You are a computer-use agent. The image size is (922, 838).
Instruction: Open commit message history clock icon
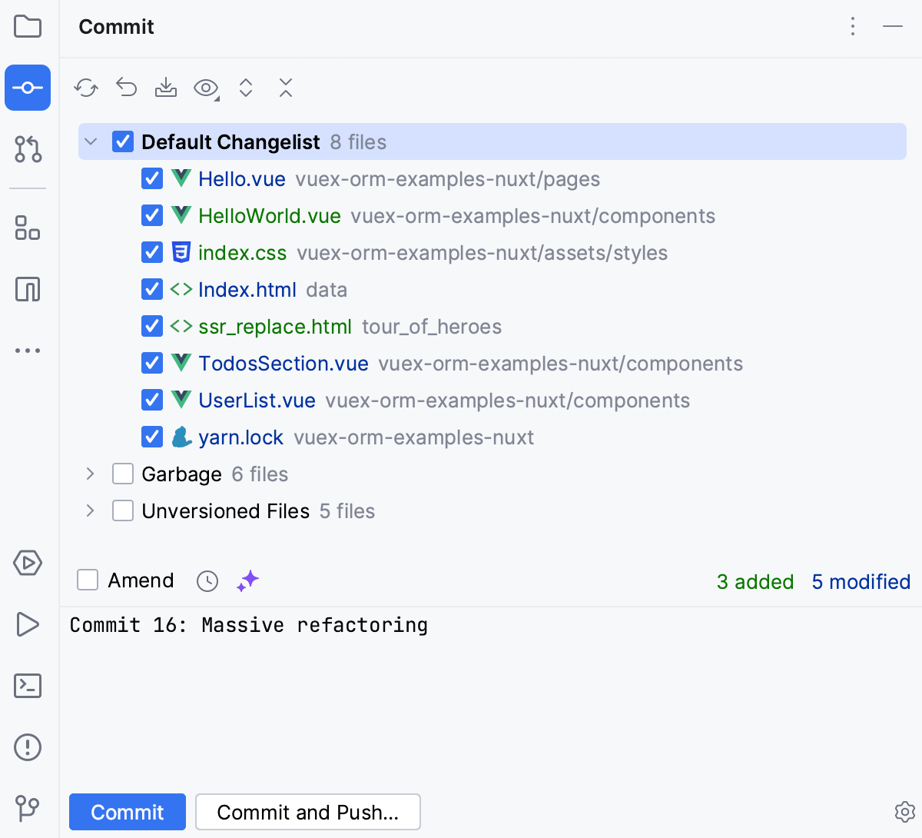(207, 581)
